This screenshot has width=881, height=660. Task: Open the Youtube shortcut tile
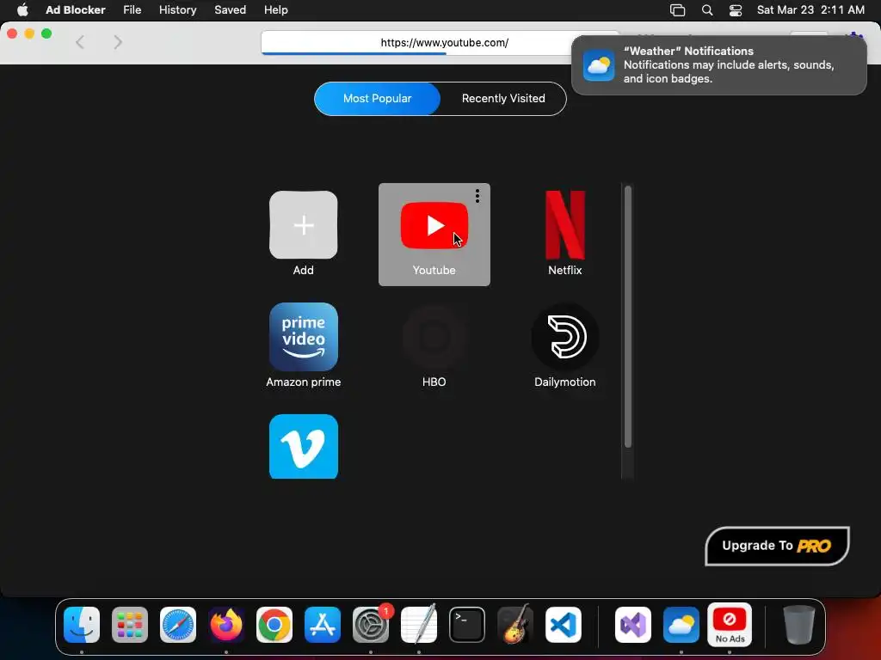coord(434,234)
